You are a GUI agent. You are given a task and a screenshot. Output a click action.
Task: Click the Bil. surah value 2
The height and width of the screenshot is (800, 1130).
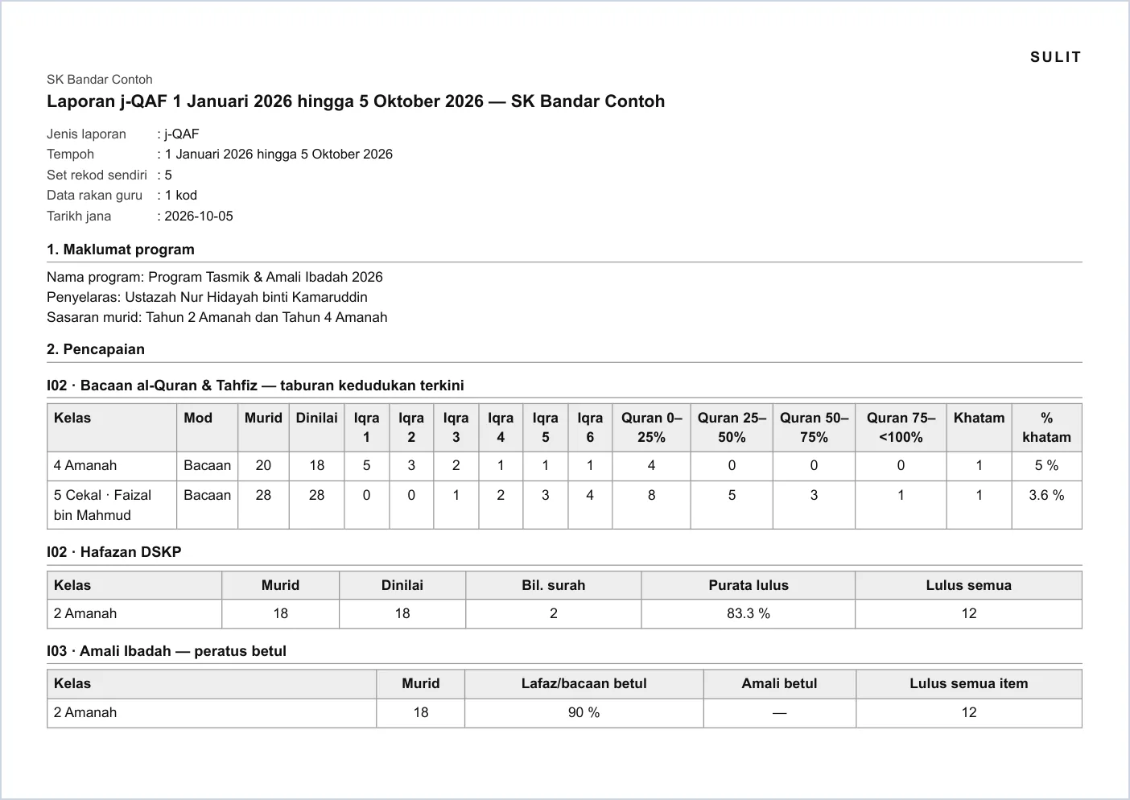click(554, 613)
